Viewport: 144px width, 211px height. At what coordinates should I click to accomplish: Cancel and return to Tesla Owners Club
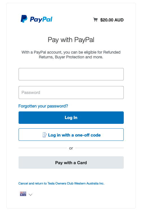pos(61,183)
